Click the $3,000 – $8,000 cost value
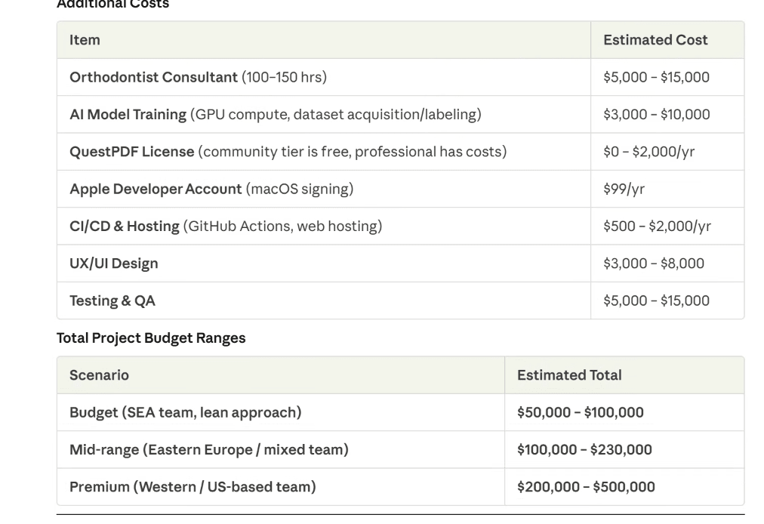Image resolution: width=764 pixels, height=524 pixels. point(653,264)
